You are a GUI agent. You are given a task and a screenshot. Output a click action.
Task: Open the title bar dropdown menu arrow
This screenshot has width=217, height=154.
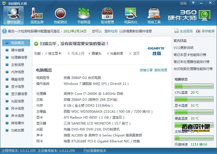(193, 3)
